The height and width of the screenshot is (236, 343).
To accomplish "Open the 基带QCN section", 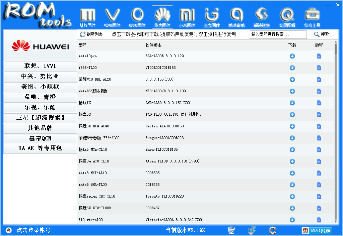I will (x=40, y=138).
